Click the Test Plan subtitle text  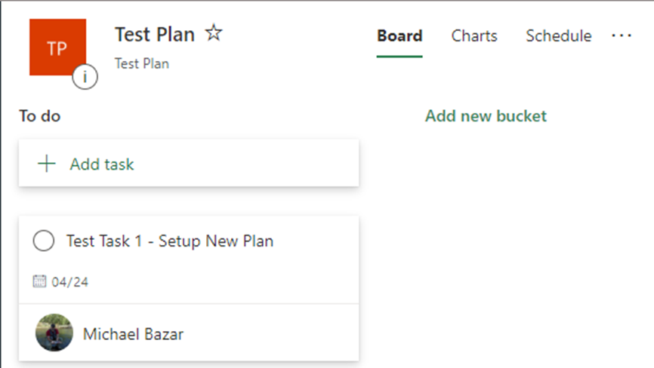click(142, 63)
